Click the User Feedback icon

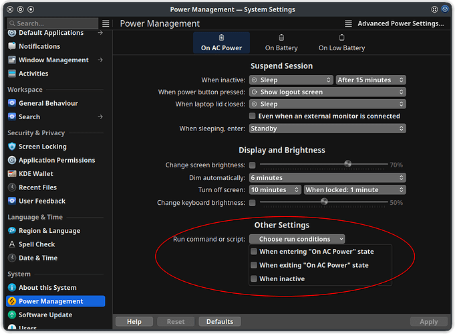[x=12, y=201]
